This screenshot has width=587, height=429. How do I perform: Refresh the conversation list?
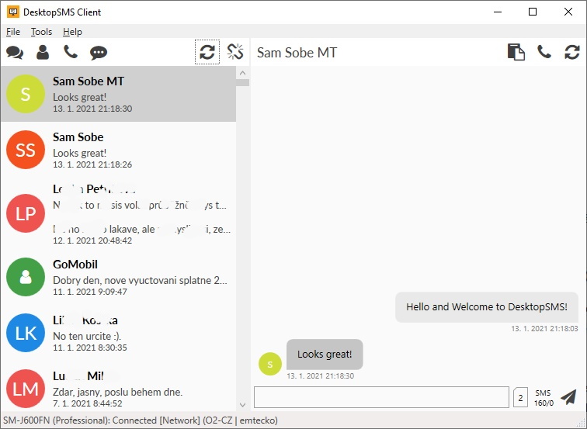[207, 53]
